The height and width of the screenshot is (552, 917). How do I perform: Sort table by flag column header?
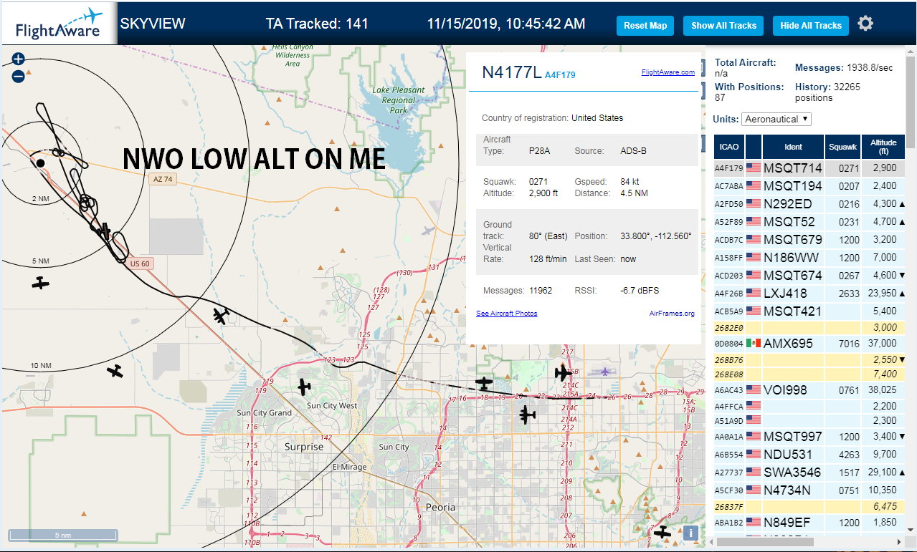click(x=754, y=147)
